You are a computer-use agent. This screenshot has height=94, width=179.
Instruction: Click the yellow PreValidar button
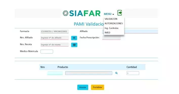[x=98, y=87]
